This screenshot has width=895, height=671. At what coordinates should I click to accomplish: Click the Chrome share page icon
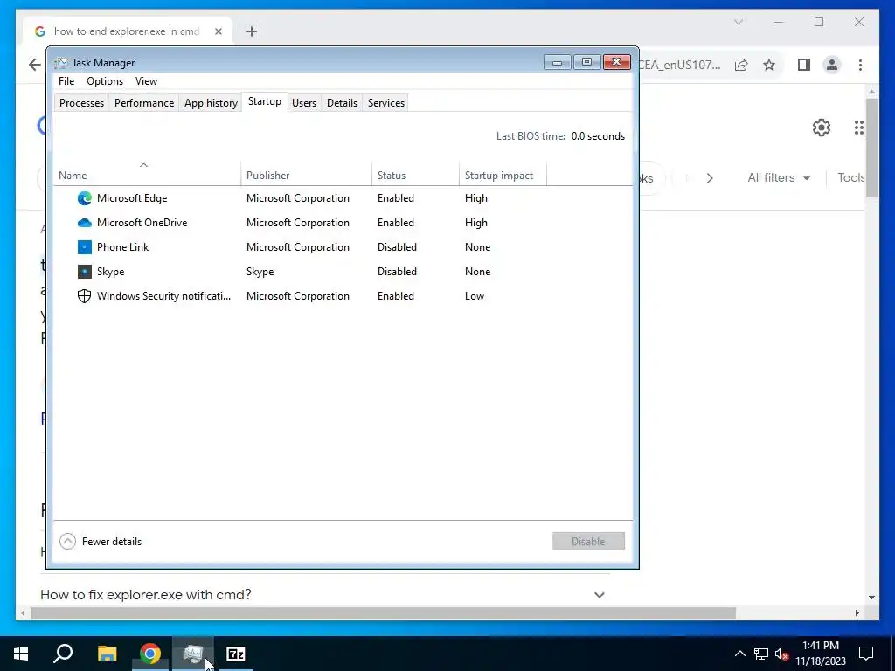point(741,65)
